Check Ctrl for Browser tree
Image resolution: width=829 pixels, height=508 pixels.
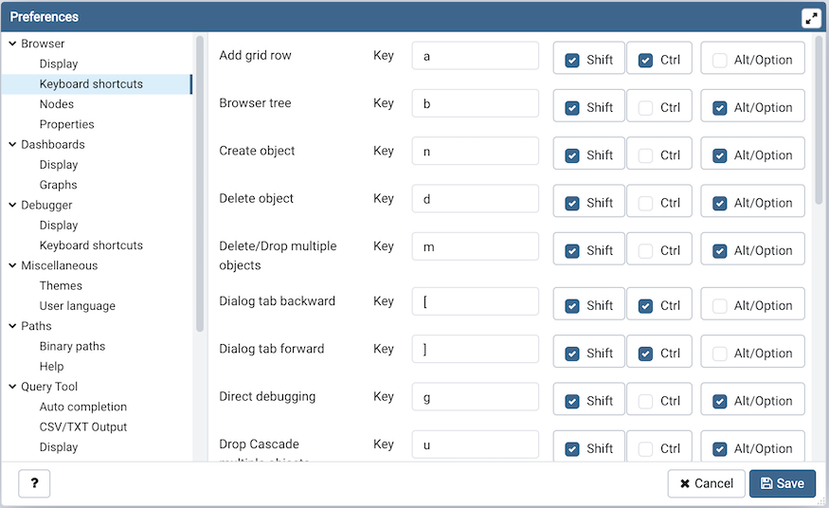(x=645, y=108)
